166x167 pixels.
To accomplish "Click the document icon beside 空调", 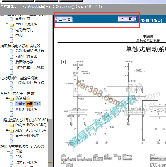I will (11, 36).
